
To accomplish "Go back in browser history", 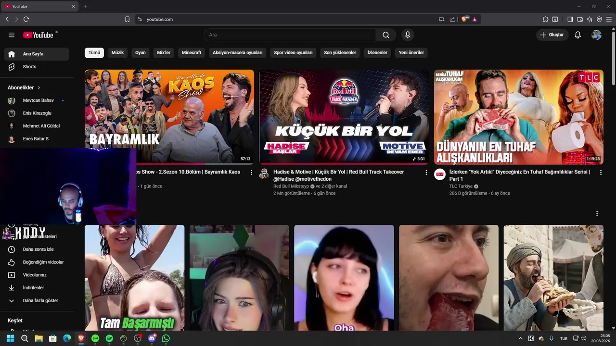I will [7, 19].
